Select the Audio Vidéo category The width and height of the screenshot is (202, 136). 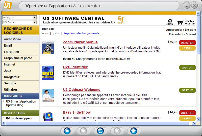click(13, 39)
